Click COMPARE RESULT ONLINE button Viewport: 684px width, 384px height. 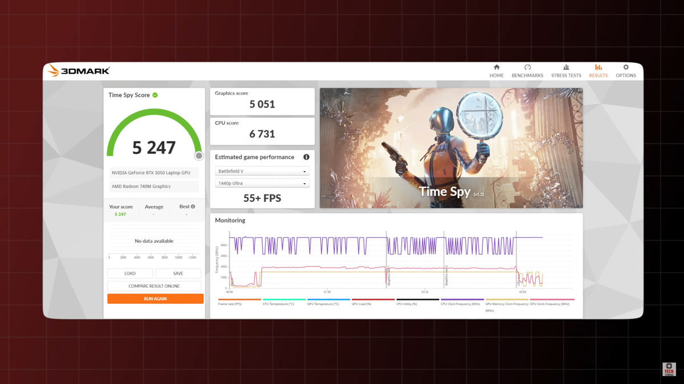(x=154, y=286)
